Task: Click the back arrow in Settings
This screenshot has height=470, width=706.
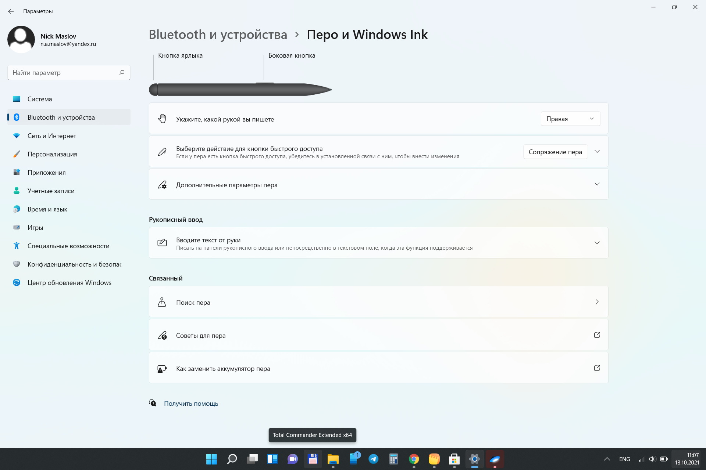Action: 11,11
